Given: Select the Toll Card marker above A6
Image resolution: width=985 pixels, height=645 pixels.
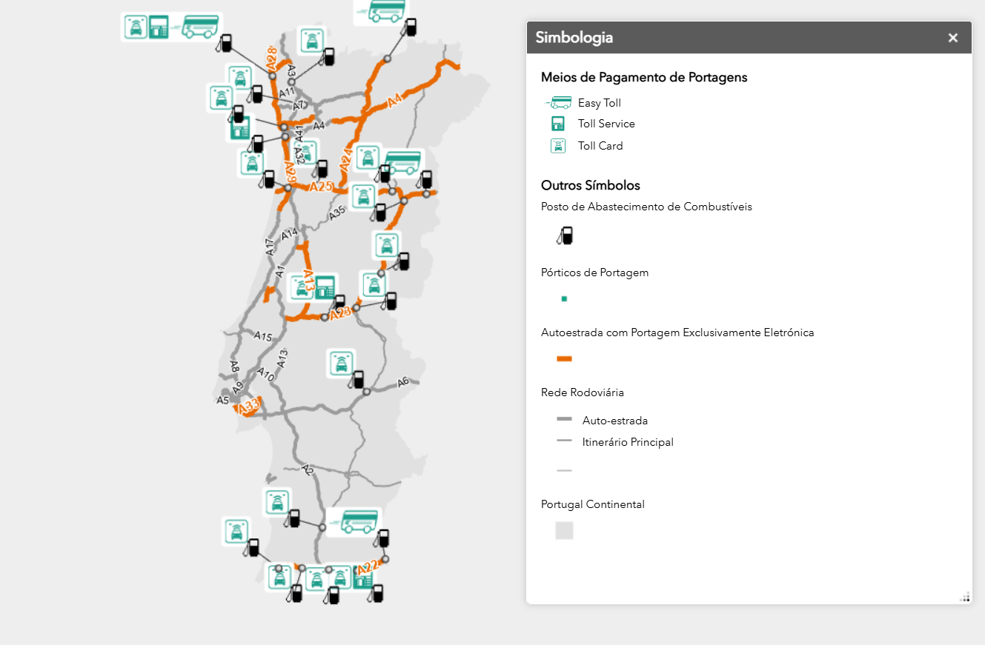Looking at the screenshot, I should tap(341, 364).
